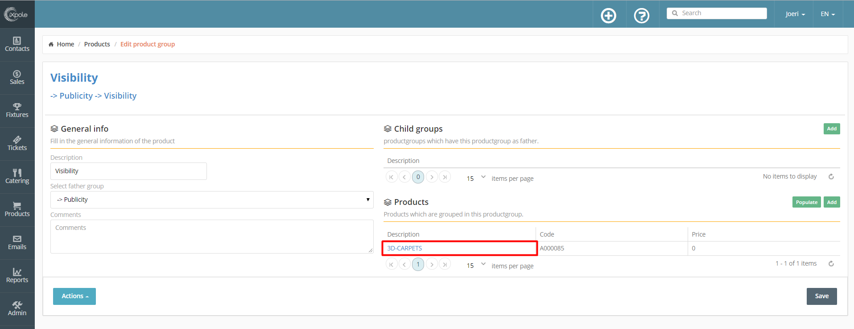Open the 3D-CARPETS product link

point(404,248)
